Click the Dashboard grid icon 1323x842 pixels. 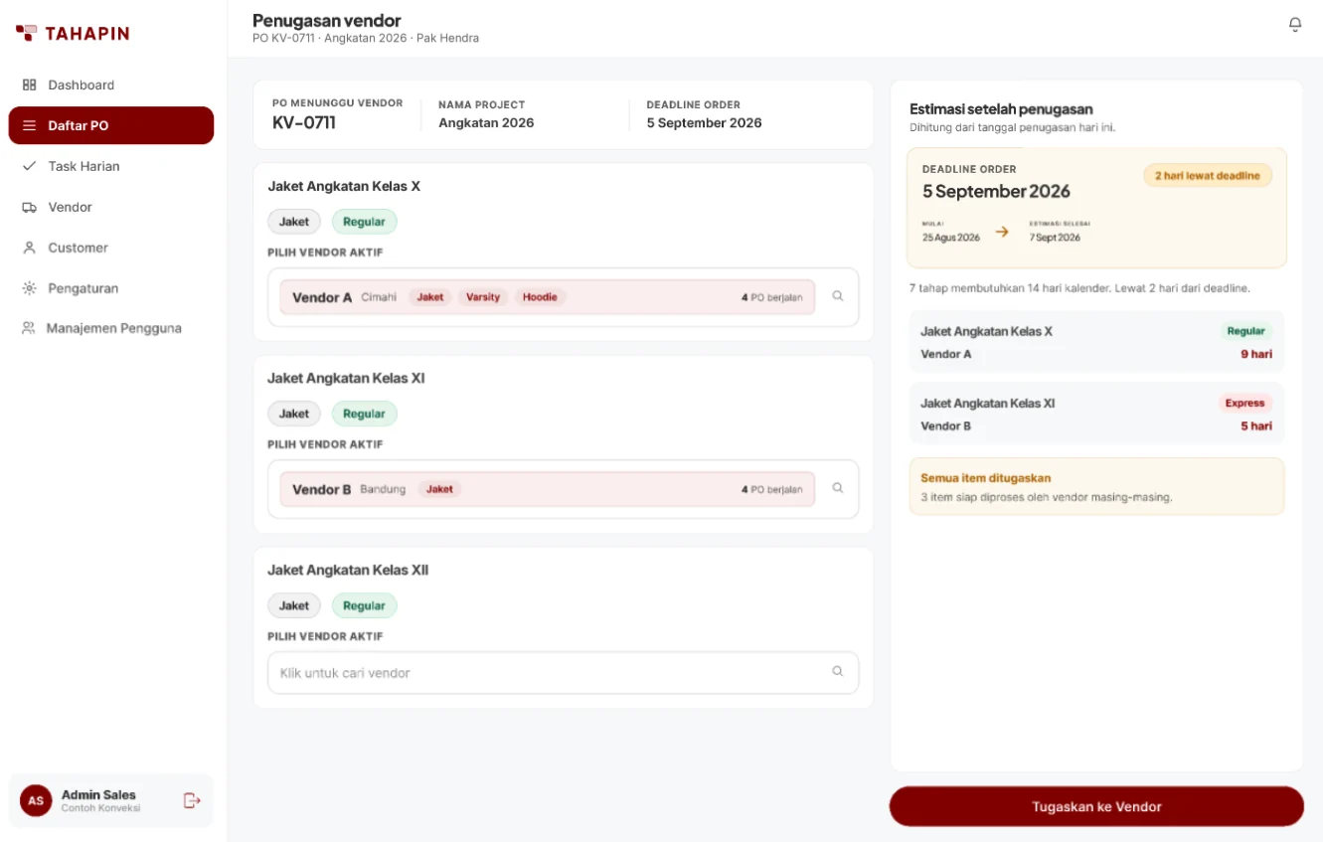click(29, 84)
